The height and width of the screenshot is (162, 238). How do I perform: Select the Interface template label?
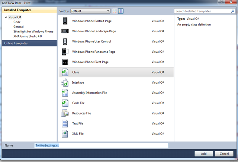tap(78, 82)
